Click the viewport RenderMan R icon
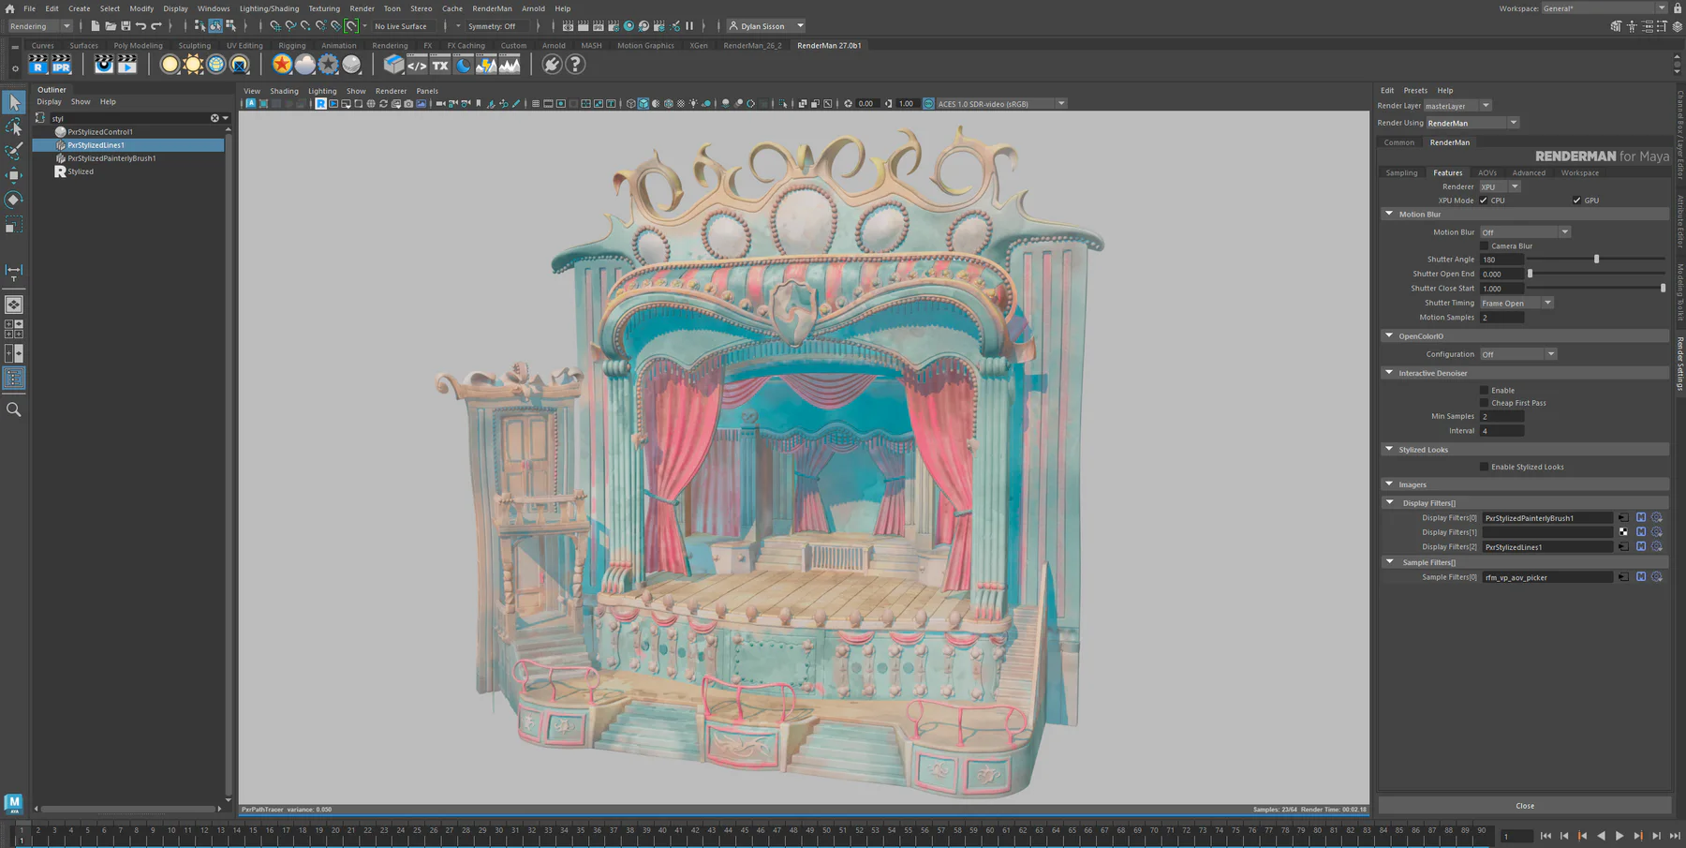 coord(320,104)
